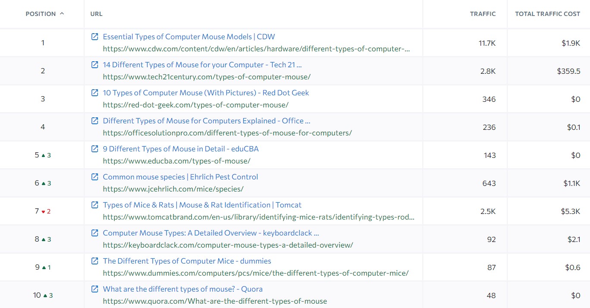Open 'Different Types of Mouse for Computers Explained'

coord(207,121)
